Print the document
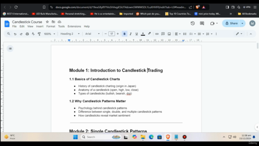The image size is (259, 146). tap(27, 34)
